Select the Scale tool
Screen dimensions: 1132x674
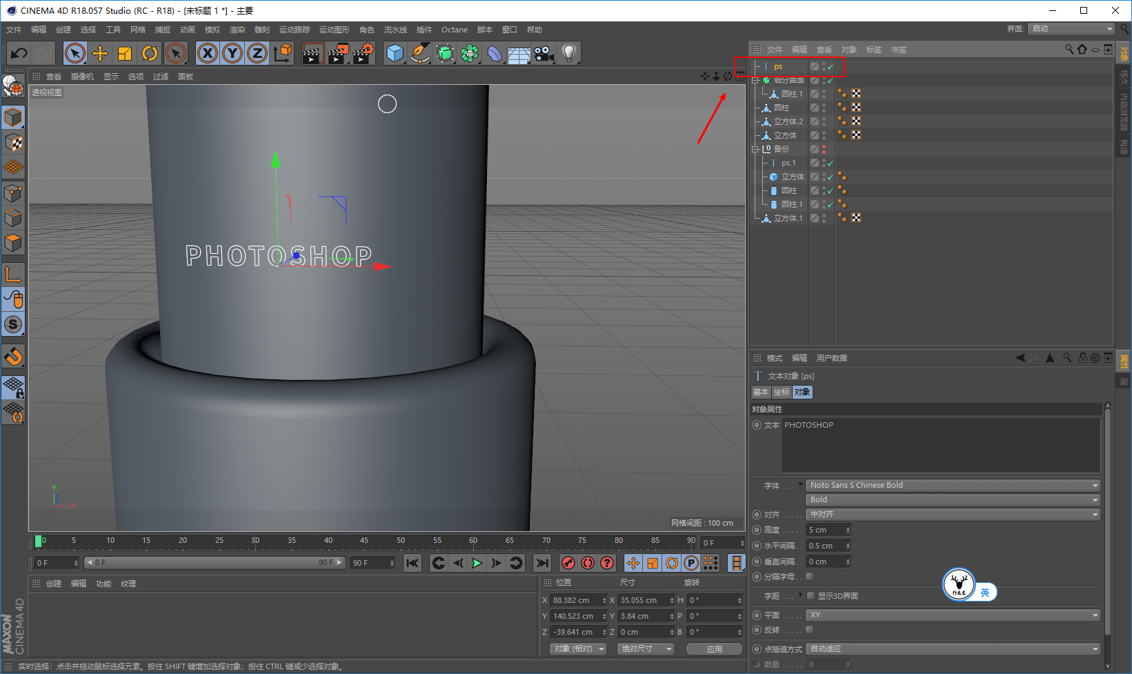125,53
